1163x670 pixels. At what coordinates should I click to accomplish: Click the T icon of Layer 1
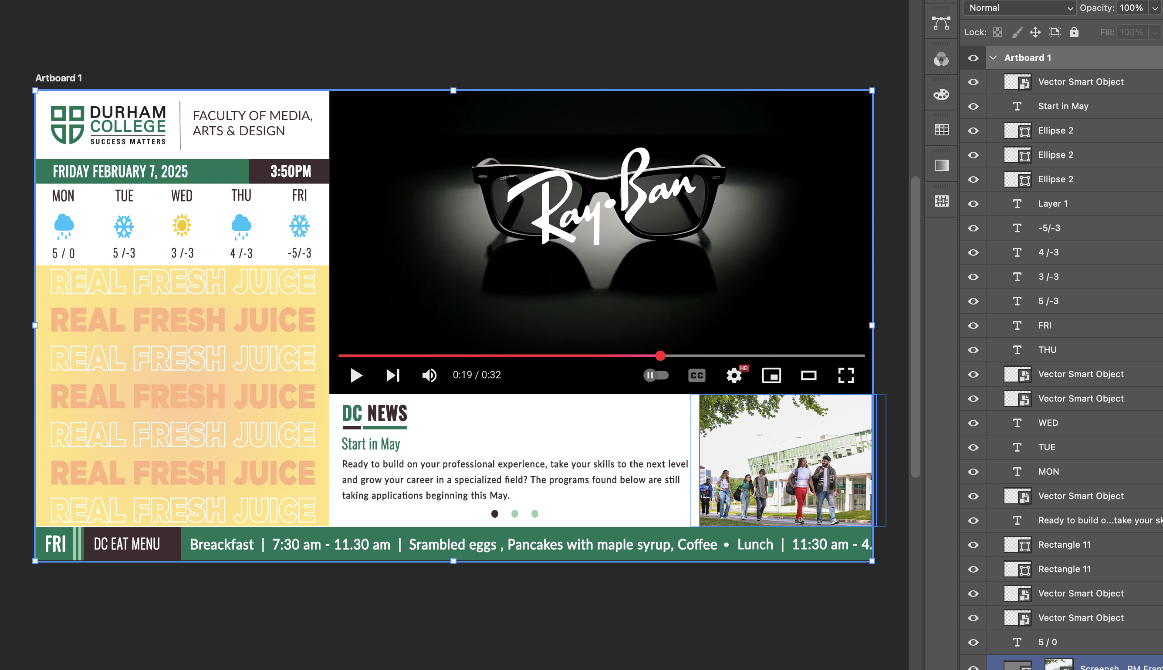pos(1017,204)
